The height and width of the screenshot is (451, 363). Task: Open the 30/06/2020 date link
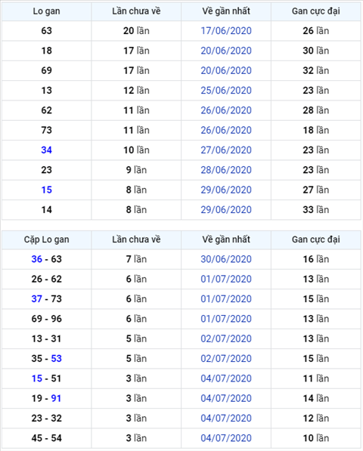[x=226, y=259]
